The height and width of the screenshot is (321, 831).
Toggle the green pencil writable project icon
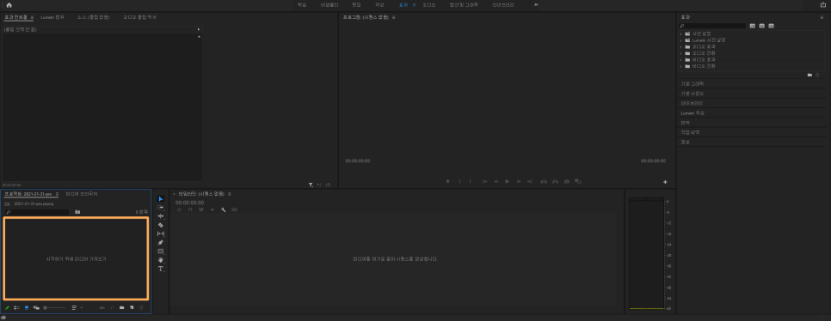coord(8,307)
